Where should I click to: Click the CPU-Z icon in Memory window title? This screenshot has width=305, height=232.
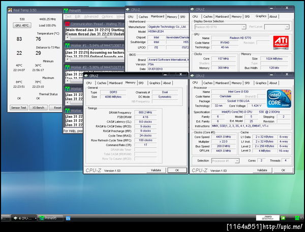pyautogui.click(x=86, y=76)
